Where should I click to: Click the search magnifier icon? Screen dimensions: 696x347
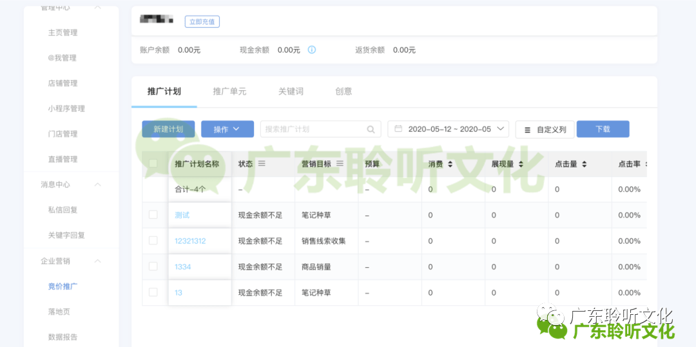pos(371,129)
